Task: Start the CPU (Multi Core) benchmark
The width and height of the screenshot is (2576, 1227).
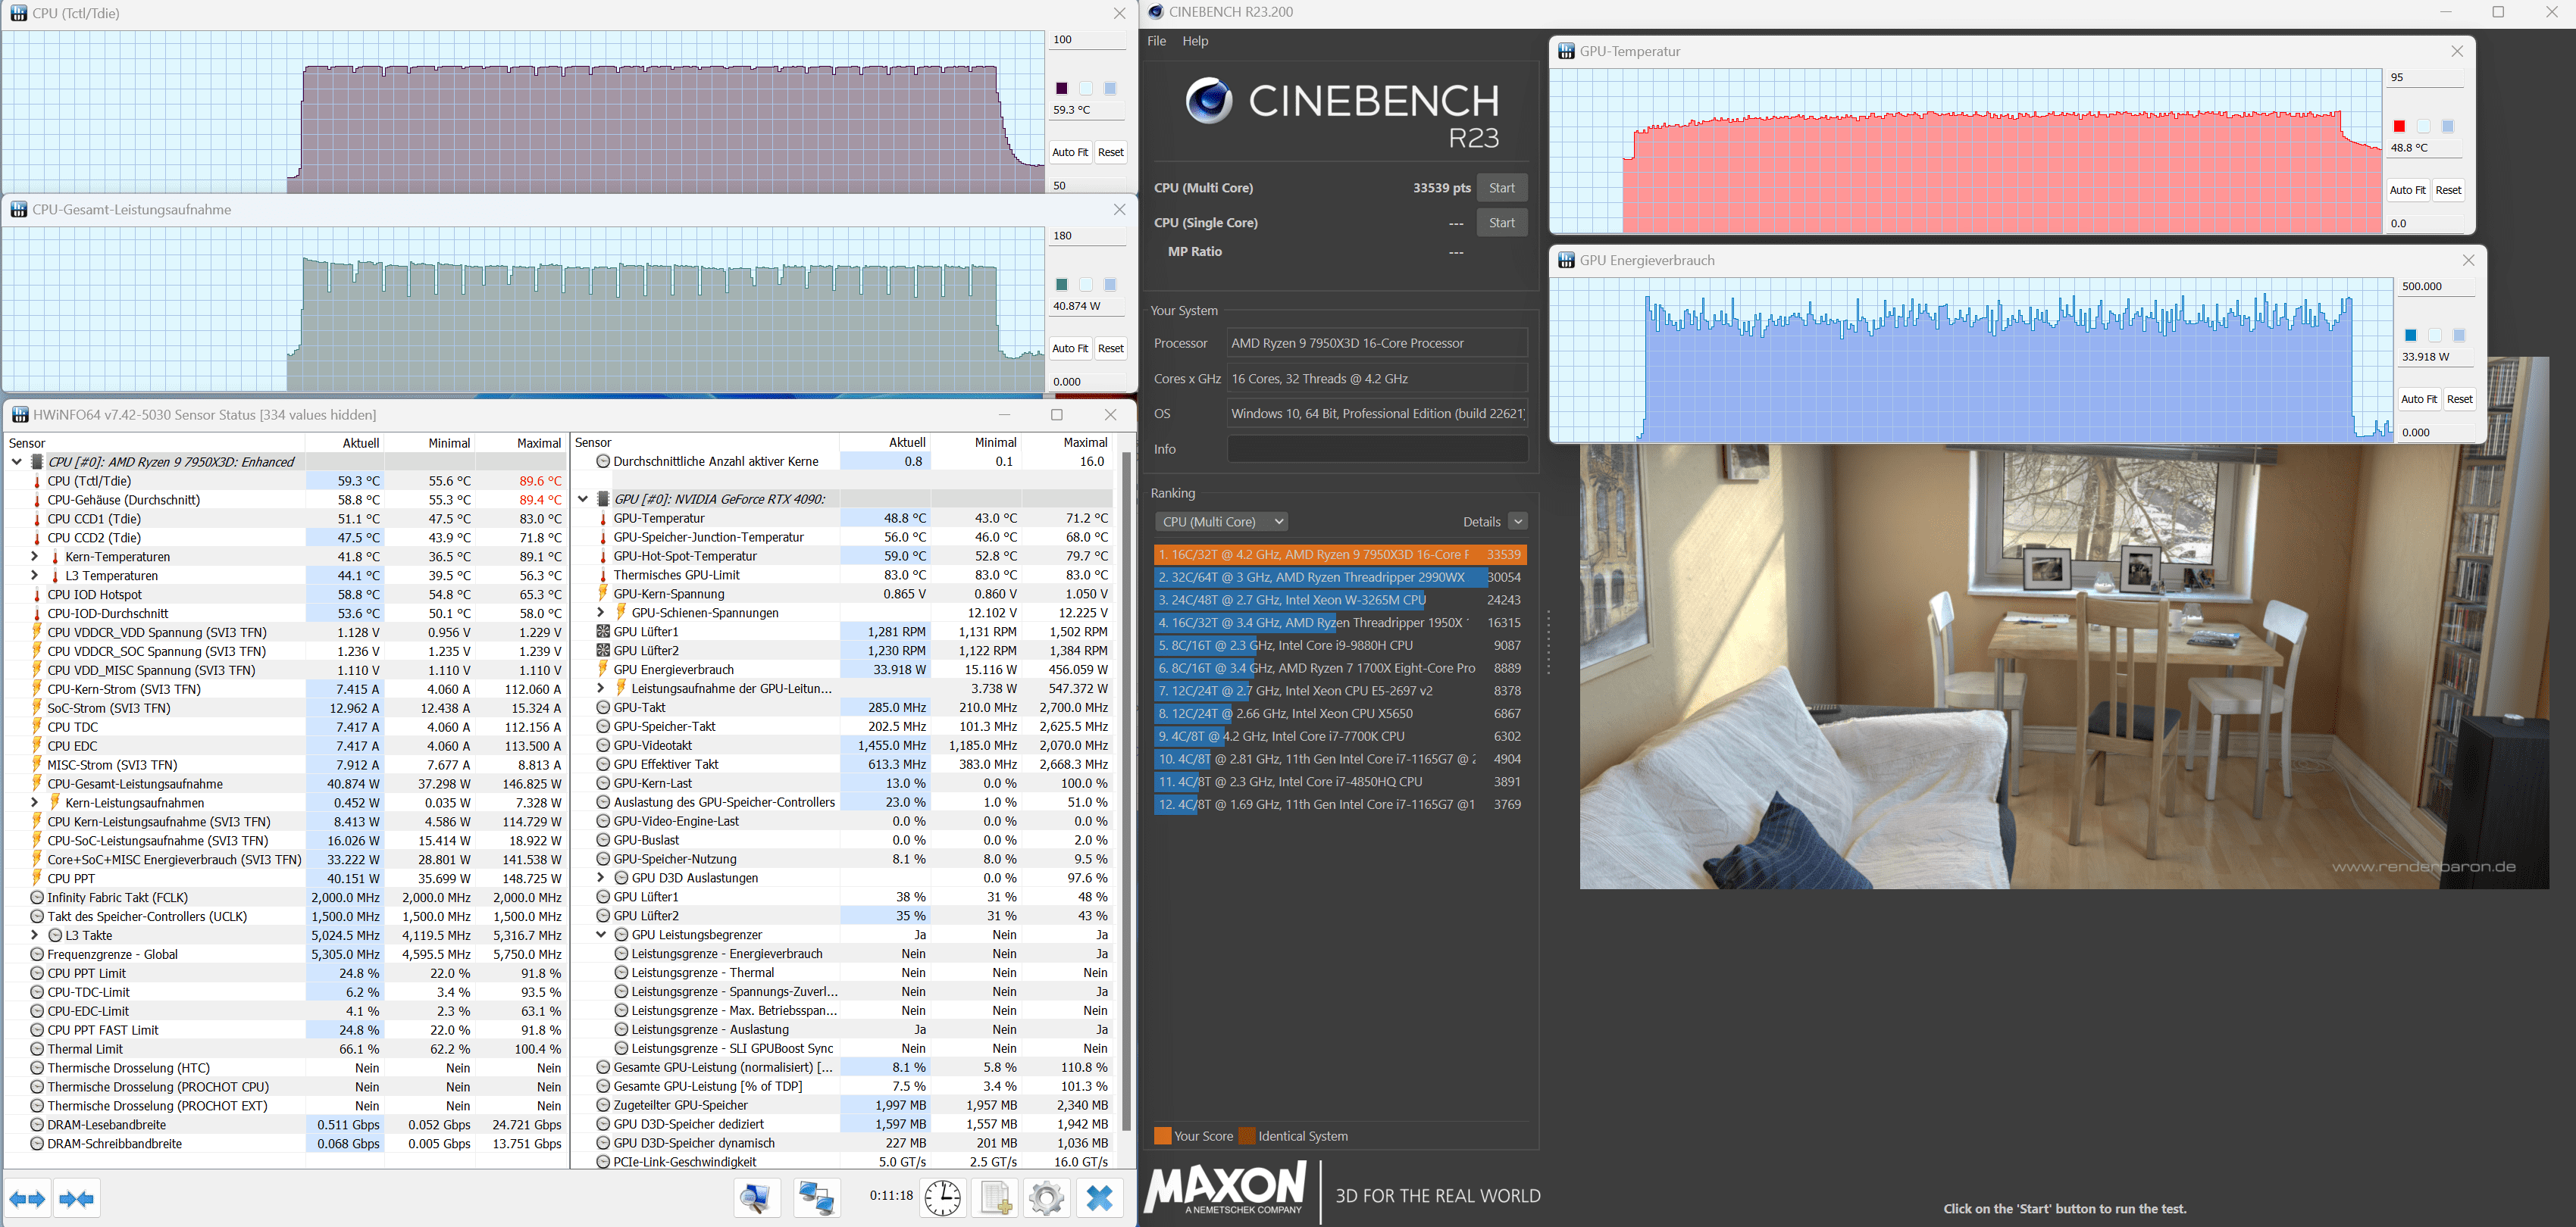Action: pos(1502,188)
